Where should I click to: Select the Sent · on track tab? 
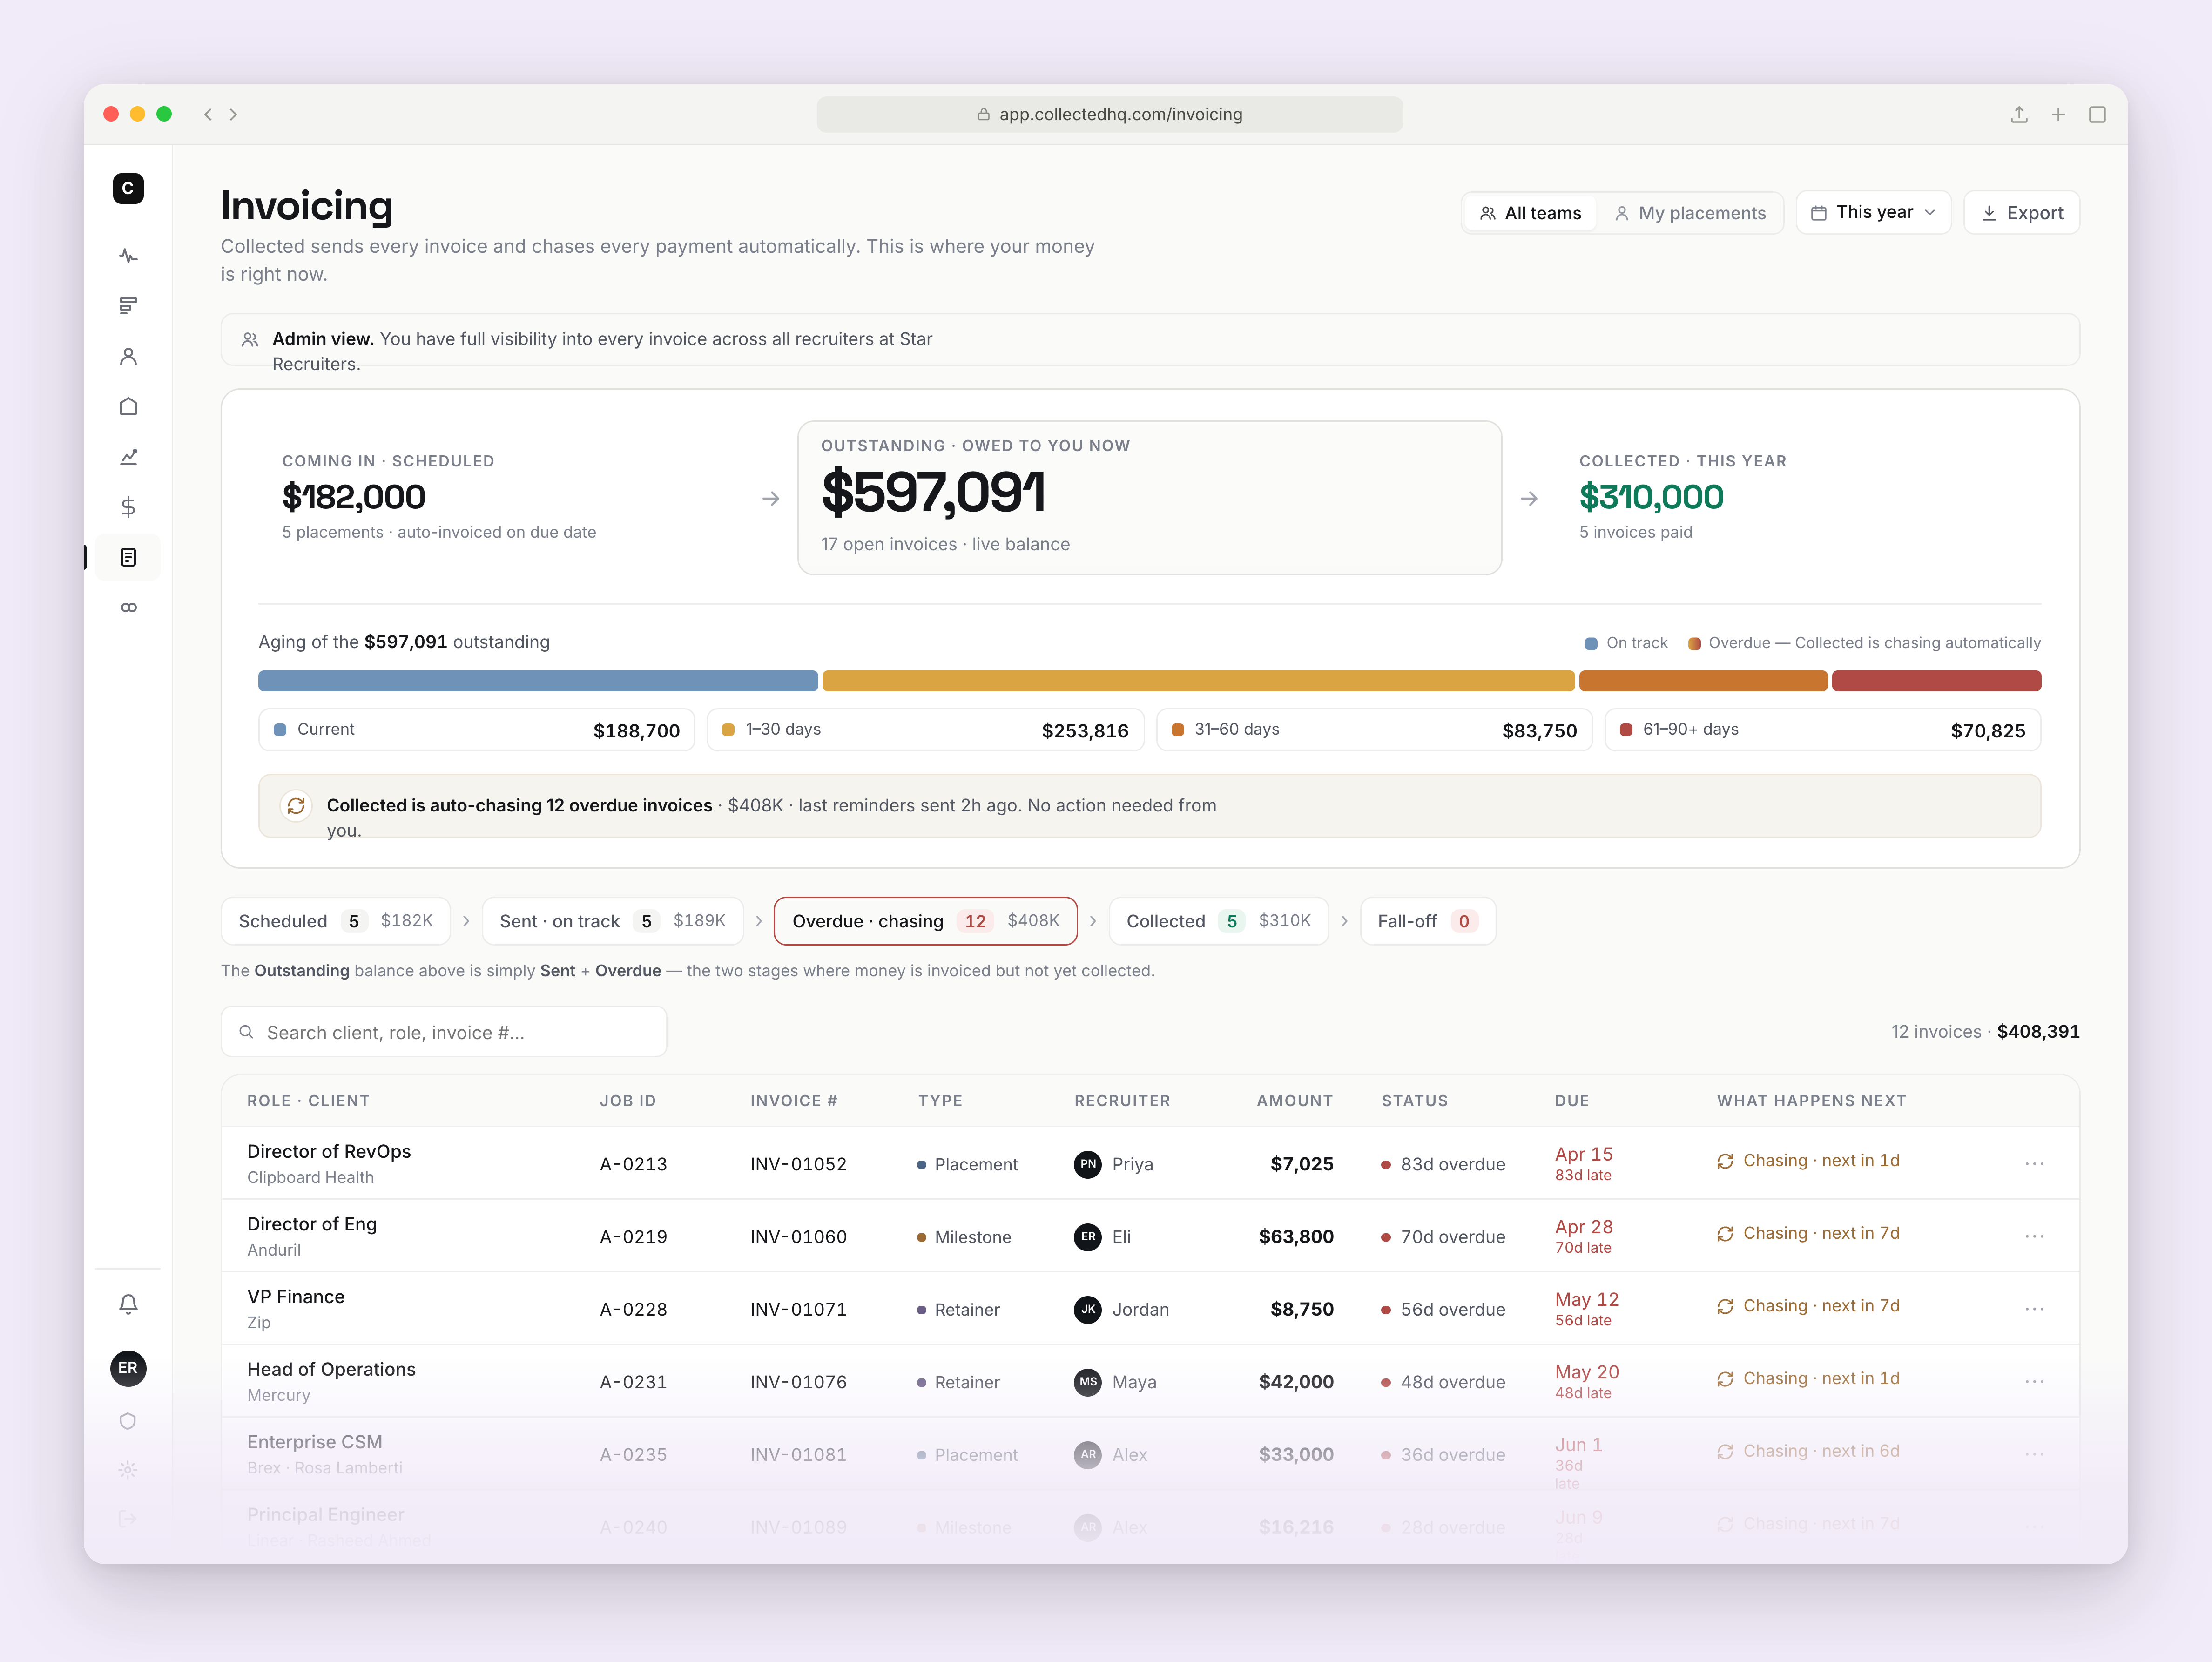(x=612, y=921)
